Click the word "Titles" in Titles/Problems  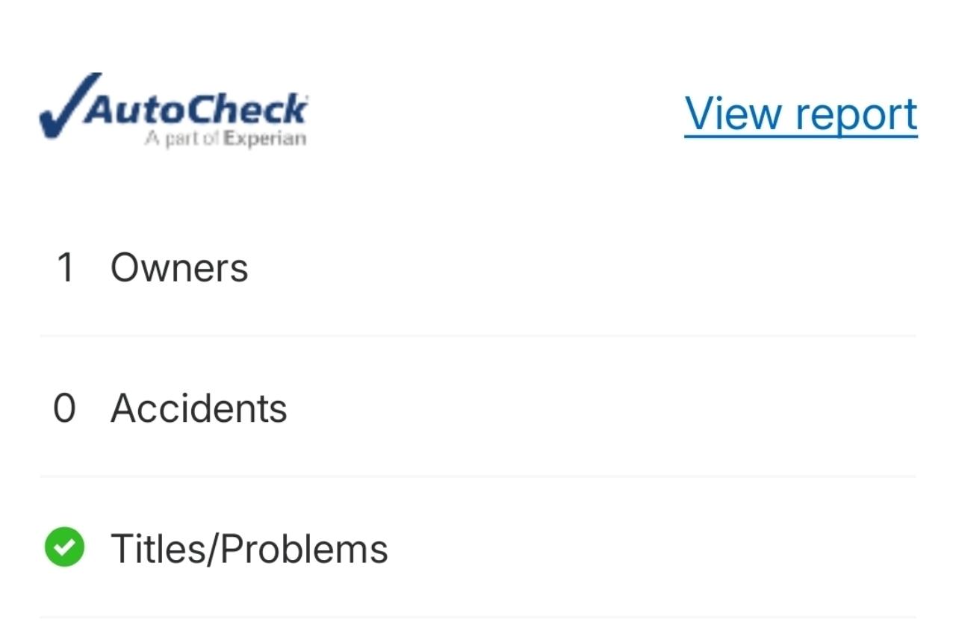tap(156, 550)
